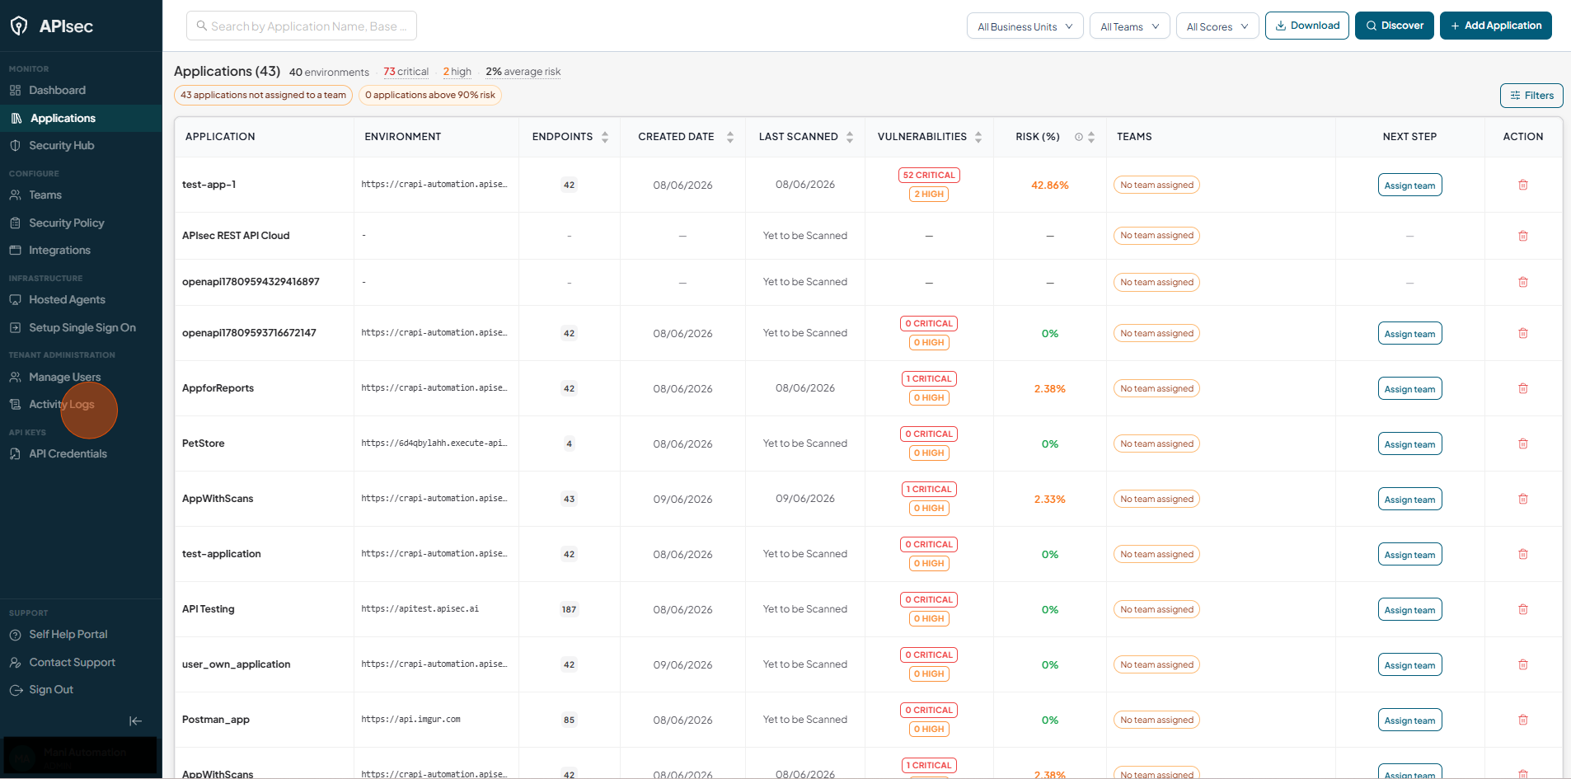Delete openapi17809593716672147 via trash icon
The image size is (1571, 779).
click(x=1523, y=333)
